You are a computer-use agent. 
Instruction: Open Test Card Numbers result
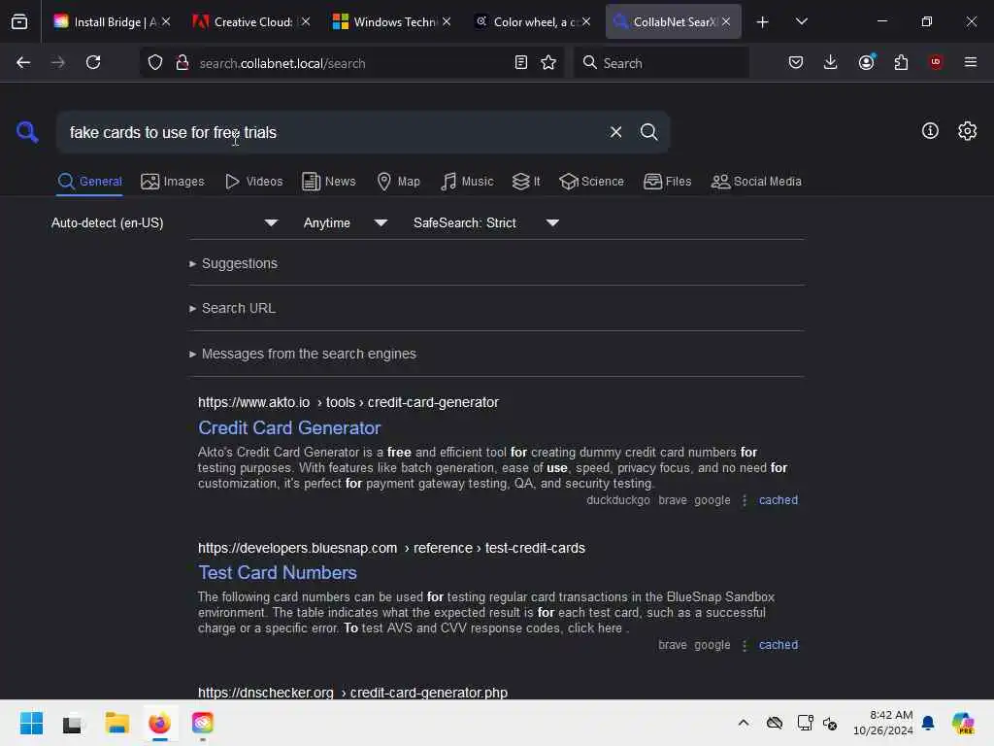[277, 572]
